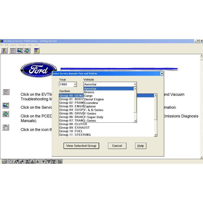The image size is (203, 203).
Task: Select Group 11: STEERING section
Action: [106, 135]
